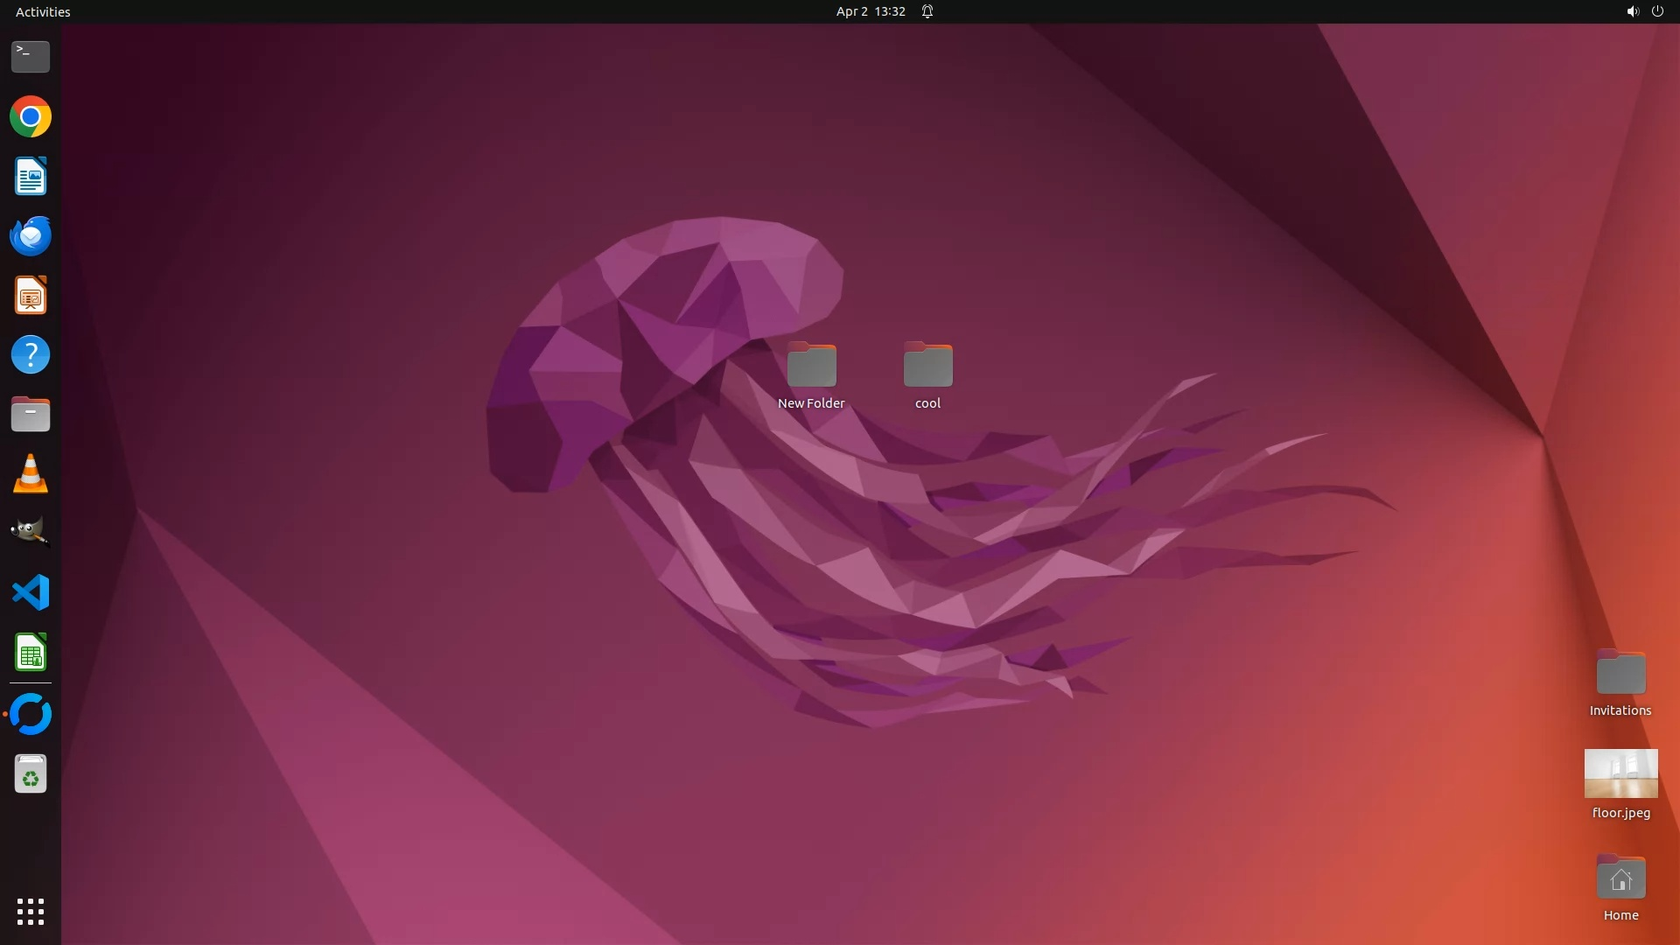Open LibreOffice Calc spreadsheet app
The image size is (1680, 945).
tap(31, 653)
